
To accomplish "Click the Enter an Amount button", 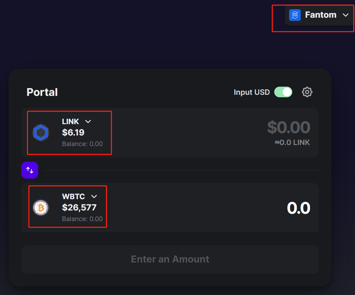I will [170, 259].
